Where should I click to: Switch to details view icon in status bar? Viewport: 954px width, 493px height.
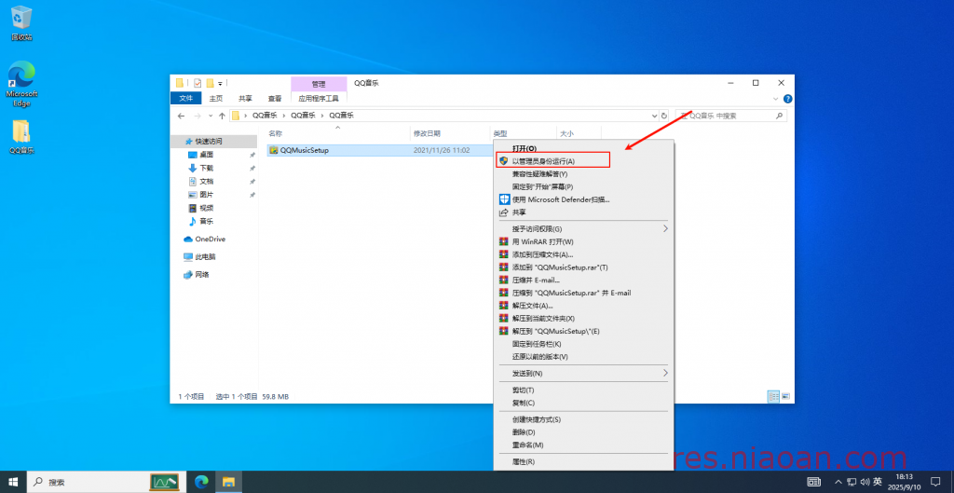[773, 396]
